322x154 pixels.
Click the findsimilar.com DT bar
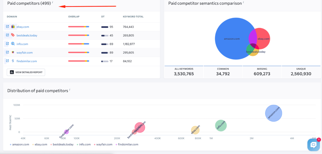(x=105, y=61)
